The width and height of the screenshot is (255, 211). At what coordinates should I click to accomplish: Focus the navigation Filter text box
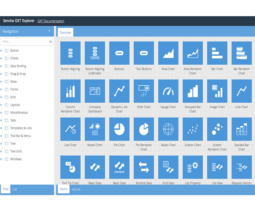tap(24, 42)
